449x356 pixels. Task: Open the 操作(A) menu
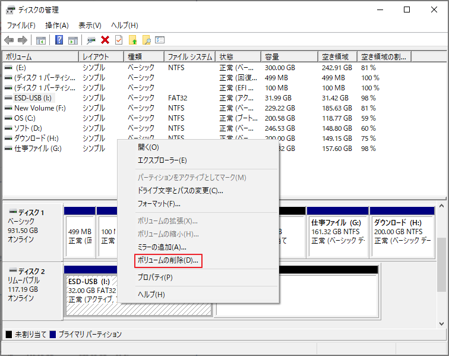(x=57, y=26)
